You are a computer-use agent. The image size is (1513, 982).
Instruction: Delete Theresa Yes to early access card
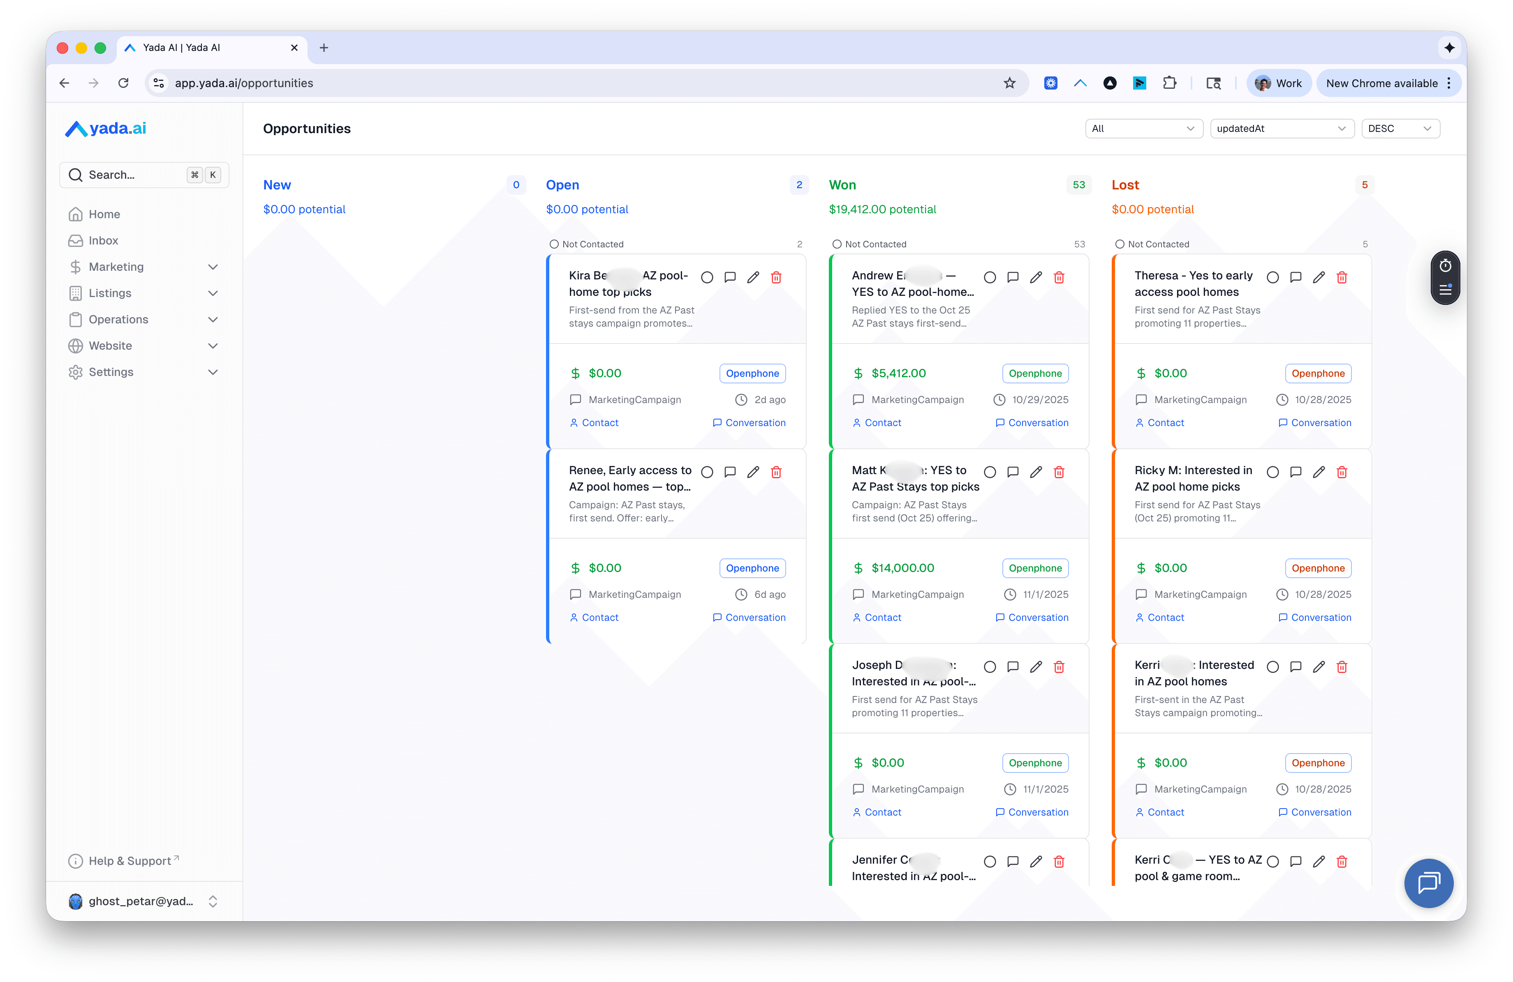pyautogui.click(x=1342, y=277)
